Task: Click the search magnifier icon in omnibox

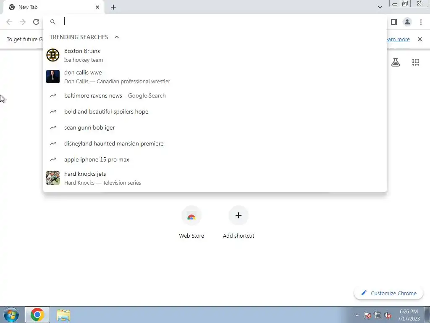Action: point(53,22)
